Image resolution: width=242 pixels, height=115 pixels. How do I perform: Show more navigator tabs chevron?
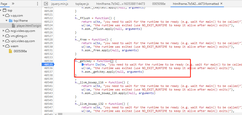[13, 4]
